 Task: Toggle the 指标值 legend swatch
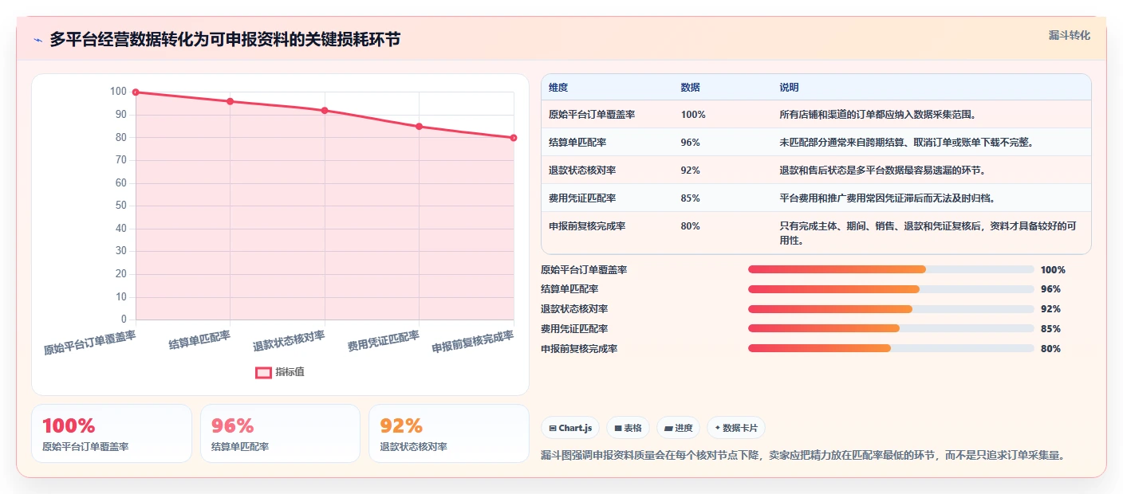point(263,372)
